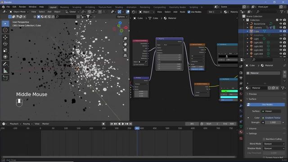Unlink the material with the X icon

(277, 88)
